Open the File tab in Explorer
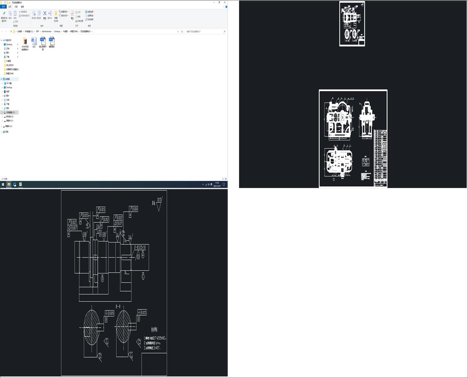The width and height of the screenshot is (468, 378). (x=3, y=7)
